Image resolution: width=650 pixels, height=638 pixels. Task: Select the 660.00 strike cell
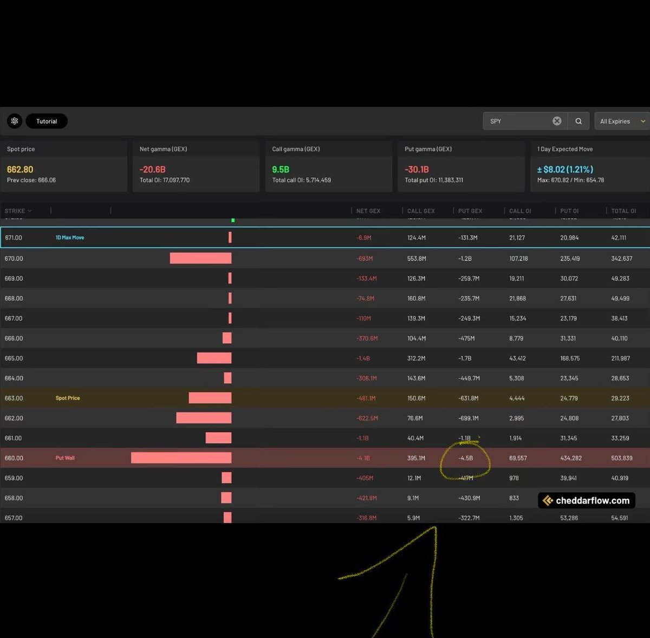click(14, 458)
